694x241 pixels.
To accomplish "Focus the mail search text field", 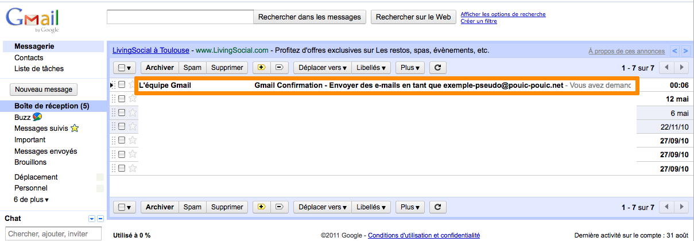I will (x=180, y=17).
